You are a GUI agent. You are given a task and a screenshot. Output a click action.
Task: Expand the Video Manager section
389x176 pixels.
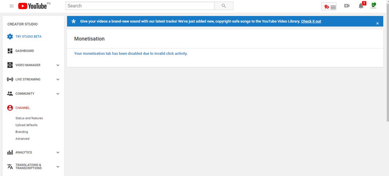[x=58, y=65]
